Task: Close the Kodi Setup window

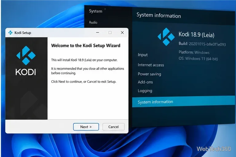Action: click(122, 33)
